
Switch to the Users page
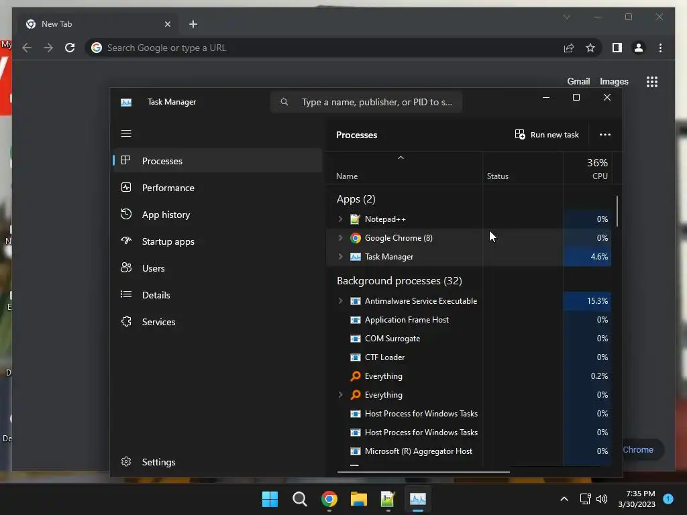point(218,268)
